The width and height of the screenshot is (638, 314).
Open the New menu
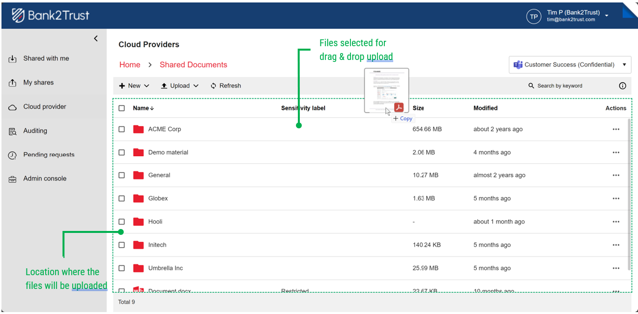click(x=134, y=86)
